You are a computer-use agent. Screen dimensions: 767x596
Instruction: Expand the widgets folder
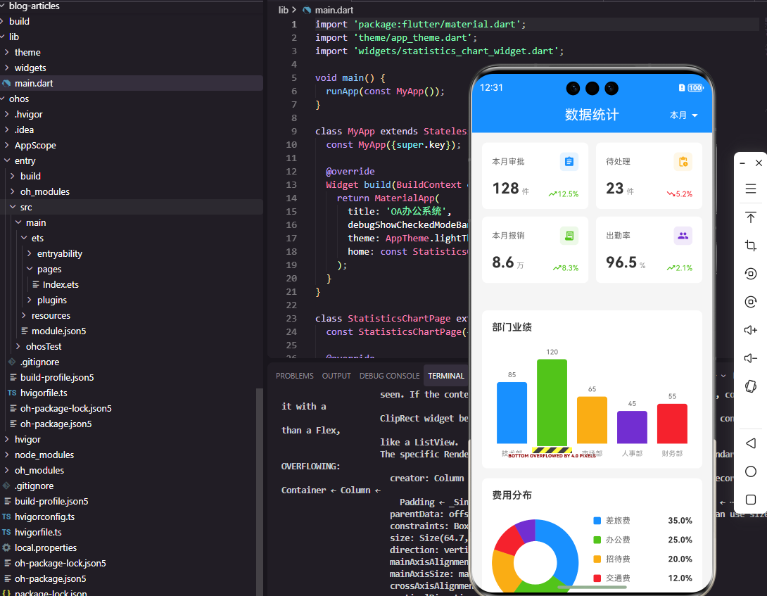[7, 68]
